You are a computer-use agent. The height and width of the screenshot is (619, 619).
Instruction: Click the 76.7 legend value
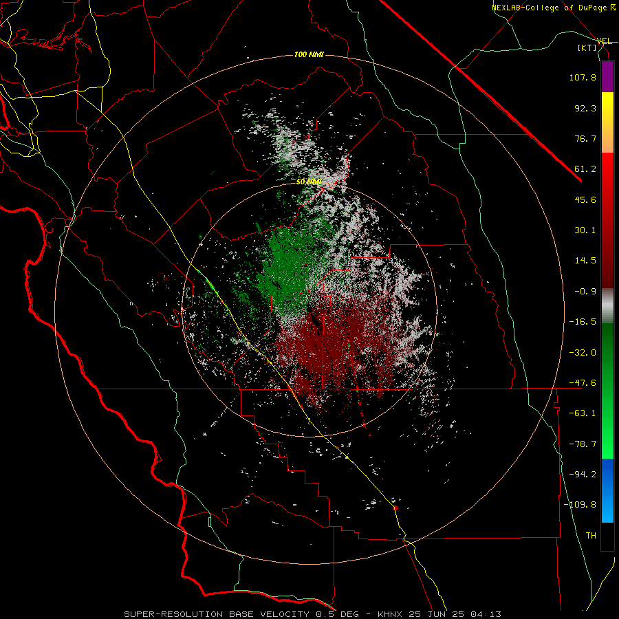click(x=585, y=138)
